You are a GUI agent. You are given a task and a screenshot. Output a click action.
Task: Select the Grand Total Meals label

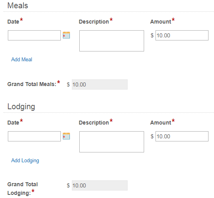click(x=32, y=84)
